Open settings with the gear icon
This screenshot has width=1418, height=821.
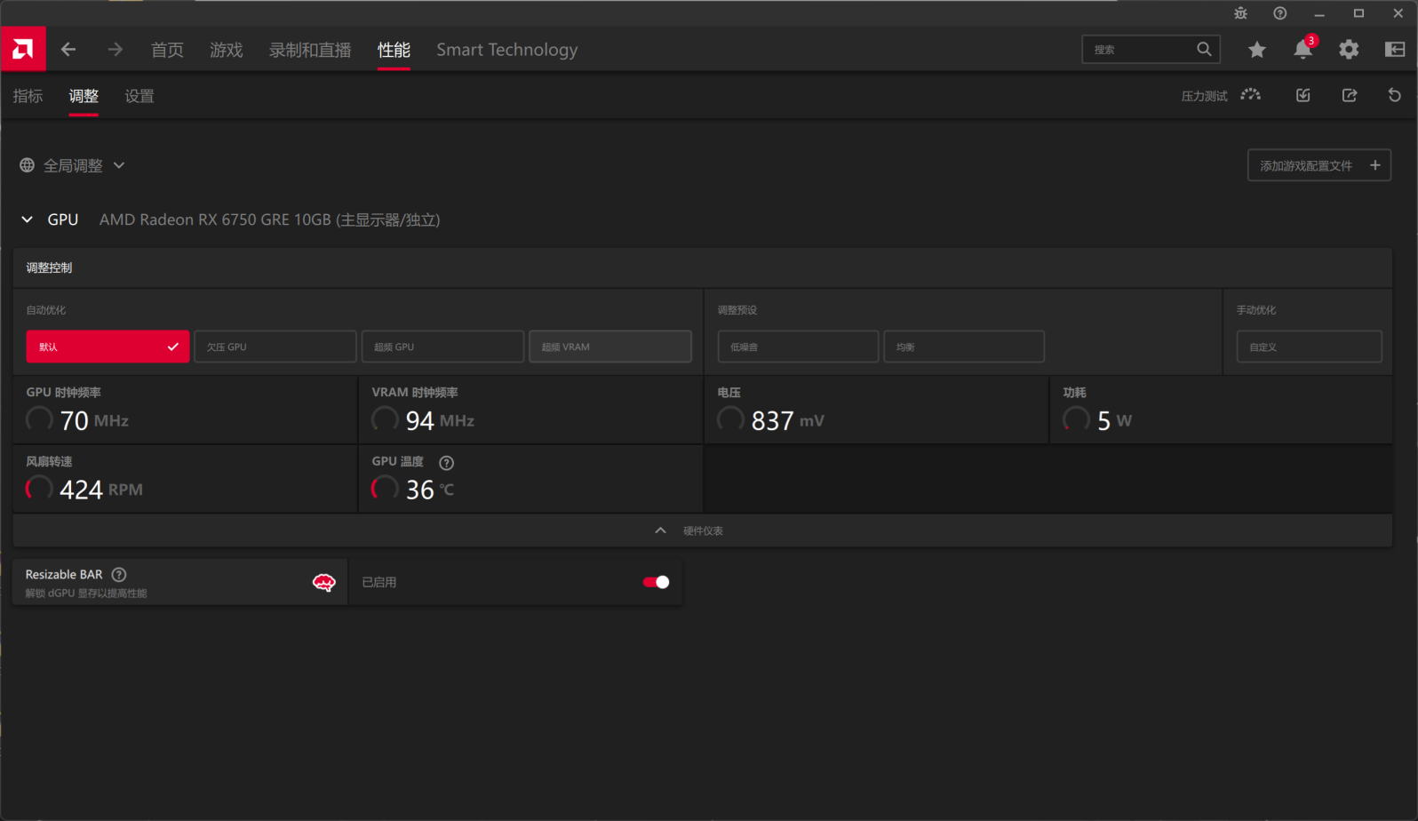click(x=1349, y=50)
